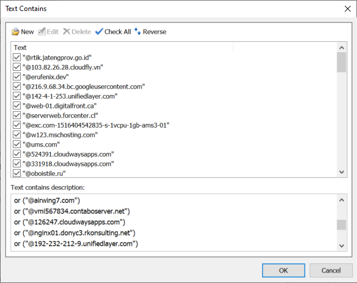Click the Check All checkmark icon

tap(99, 32)
